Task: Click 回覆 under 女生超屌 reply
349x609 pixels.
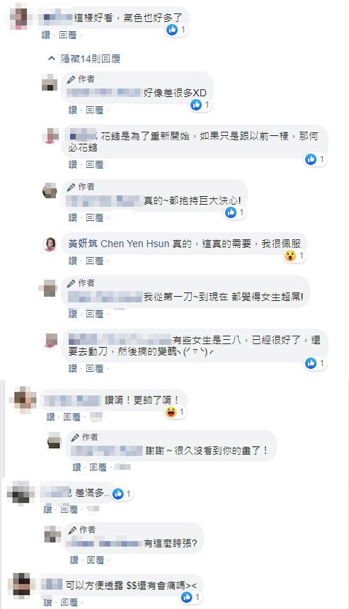Action: (x=95, y=314)
